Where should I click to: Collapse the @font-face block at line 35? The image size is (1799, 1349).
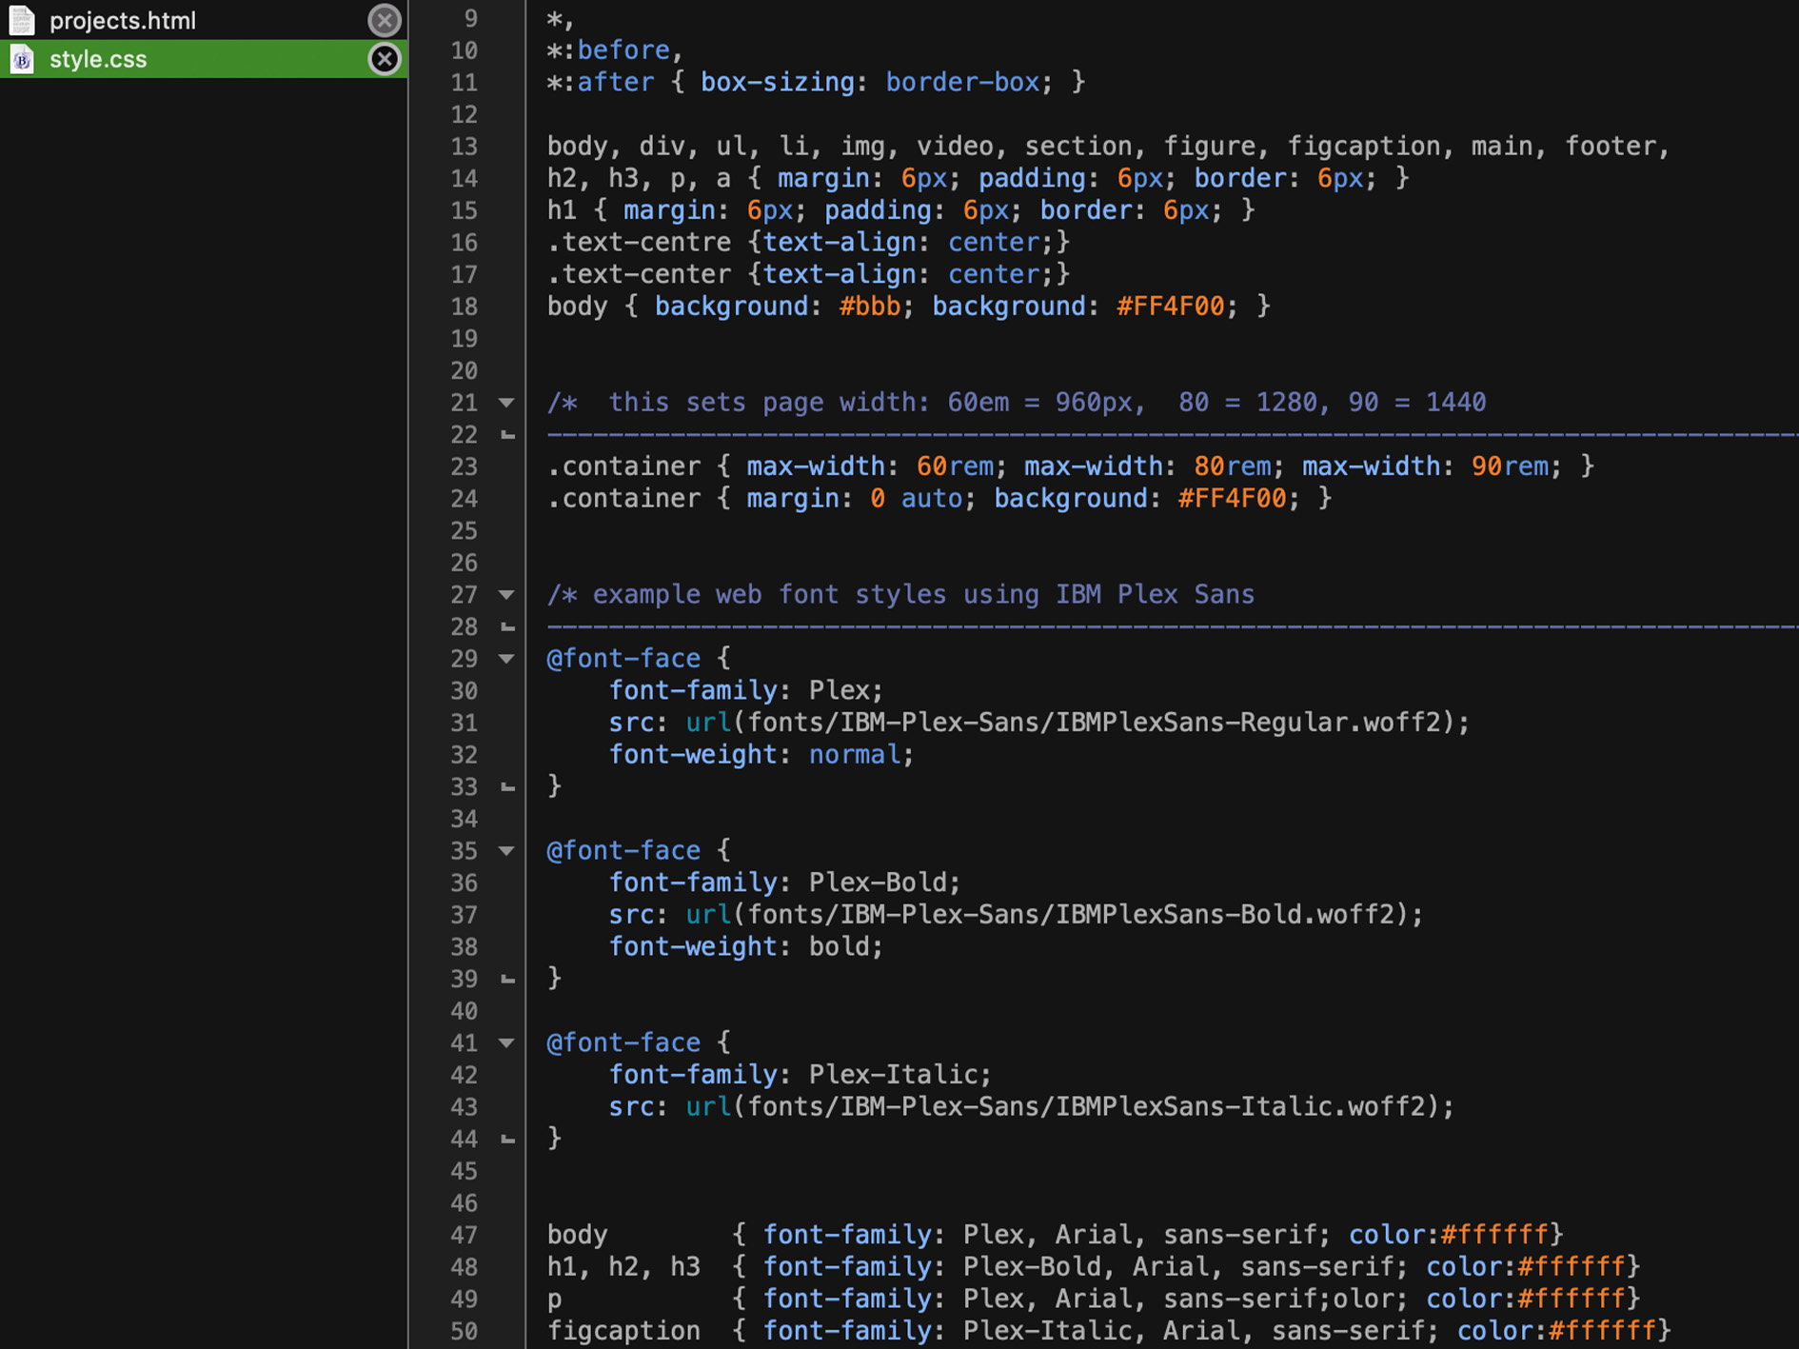click(x=507, y=851)
